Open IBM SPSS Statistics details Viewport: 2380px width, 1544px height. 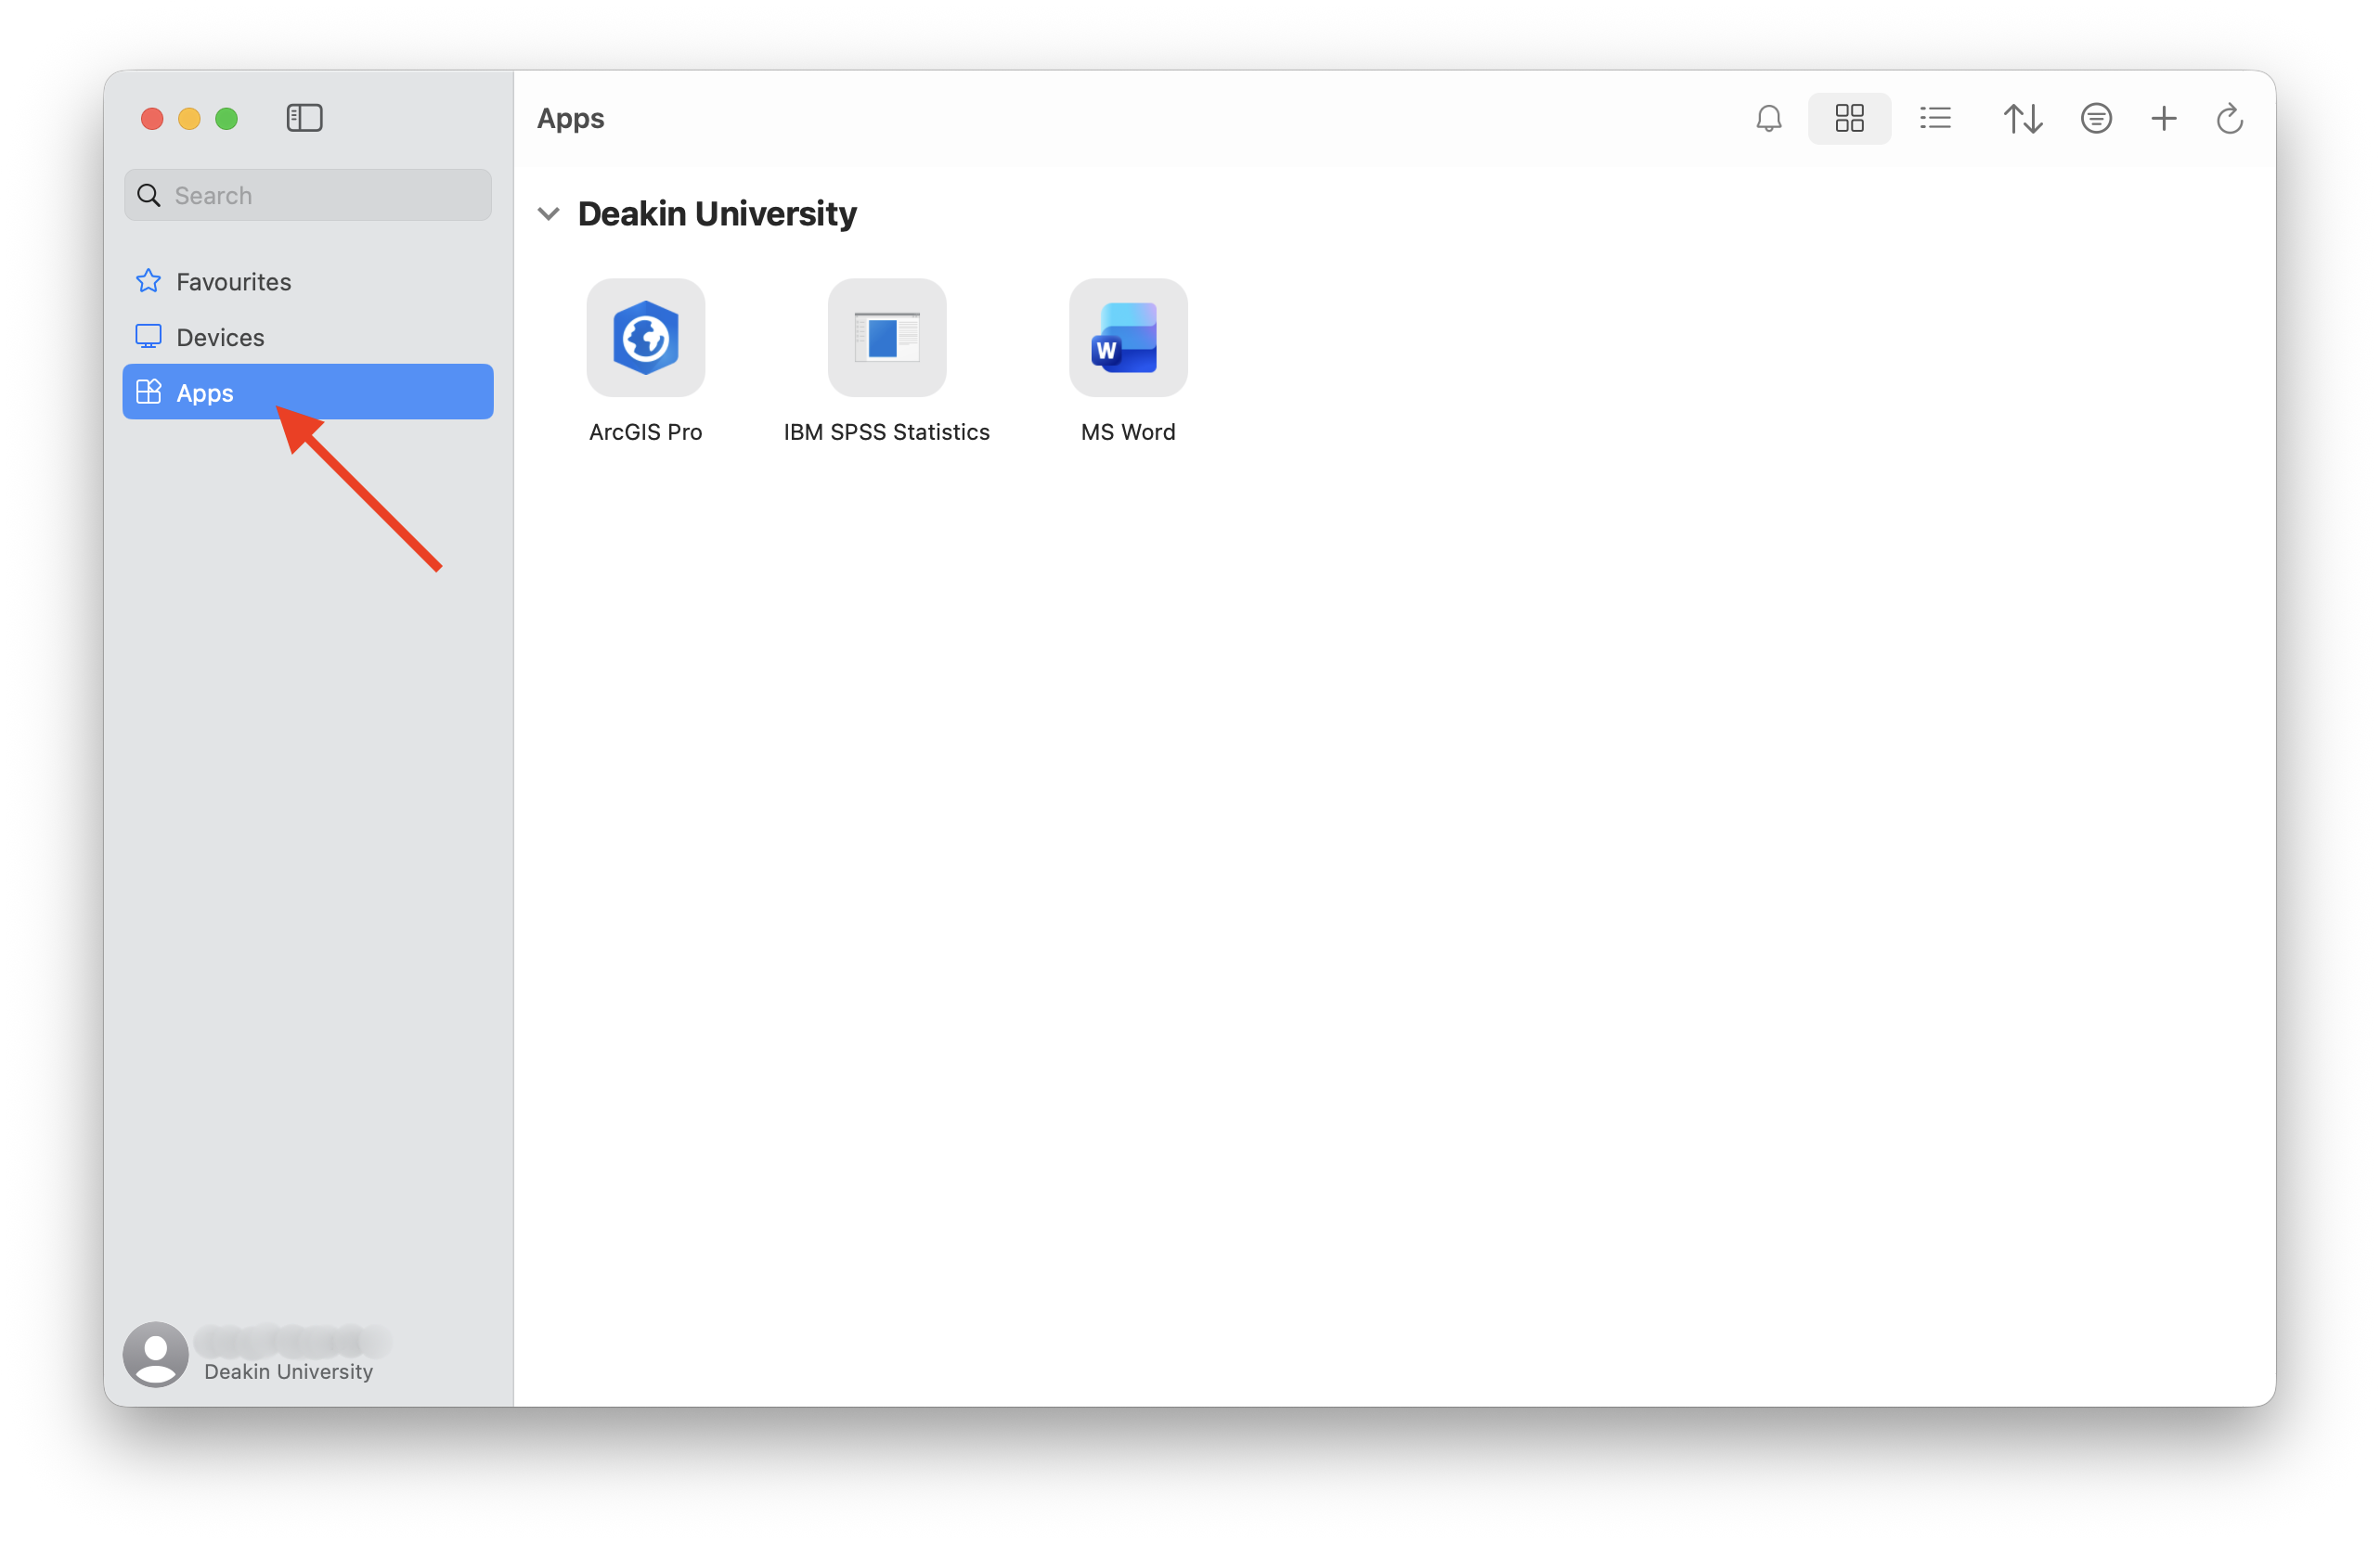coord(886,338)
